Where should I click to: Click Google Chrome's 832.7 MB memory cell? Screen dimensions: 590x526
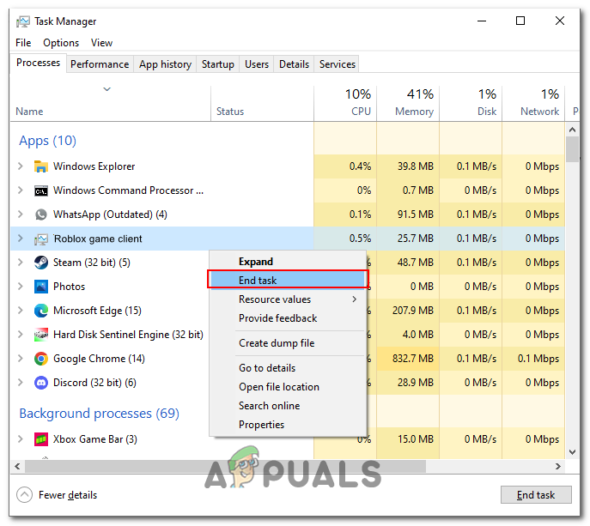[x=408, y=359]
